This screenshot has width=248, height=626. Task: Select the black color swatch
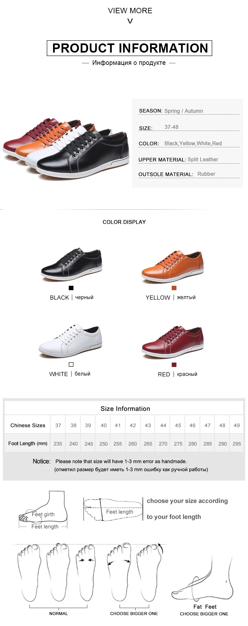(71, 288)
